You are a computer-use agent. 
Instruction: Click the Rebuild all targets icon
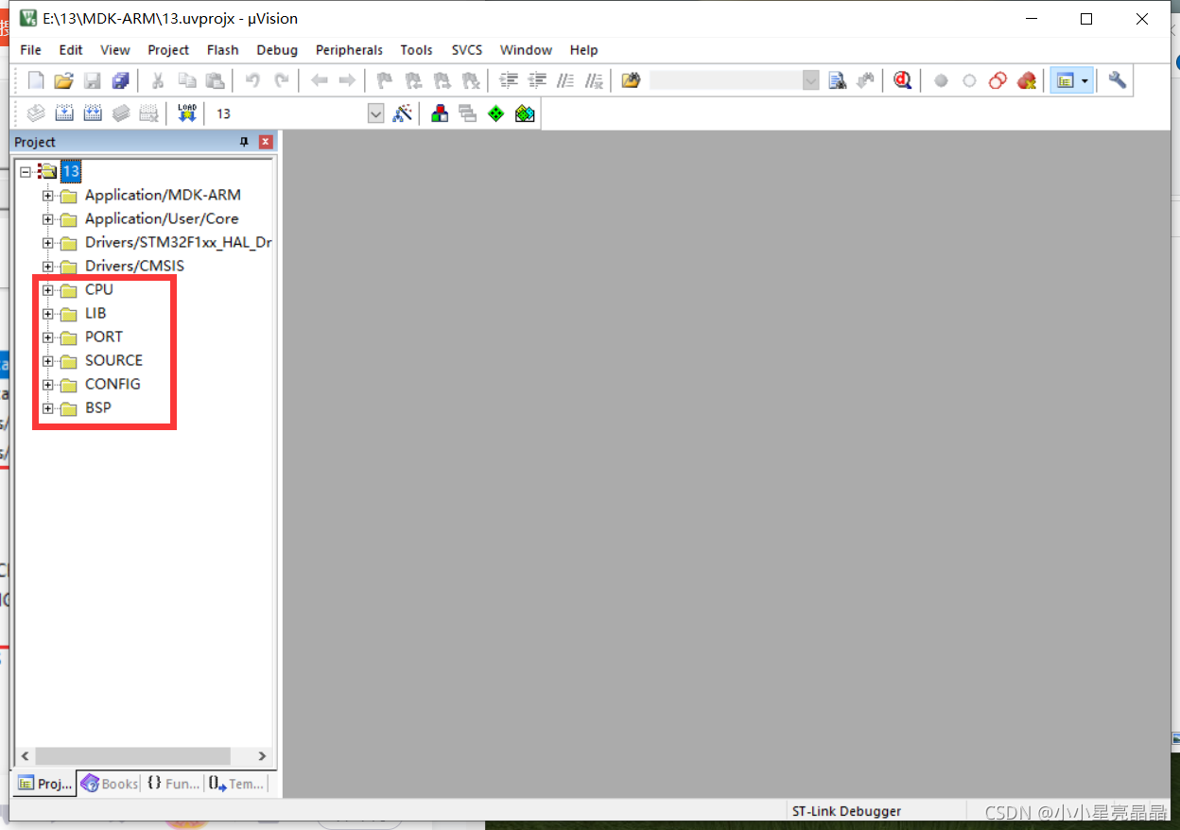93,113
